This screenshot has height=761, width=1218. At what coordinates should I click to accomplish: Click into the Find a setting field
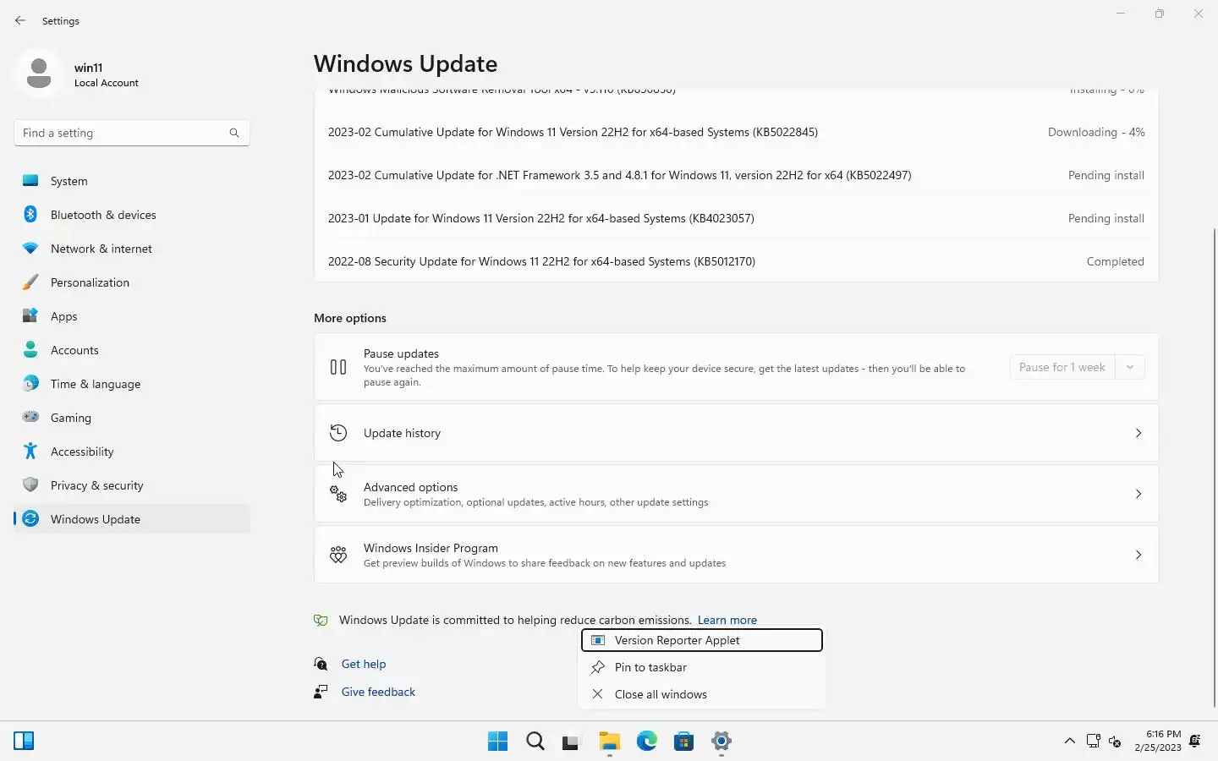point(132,133)
